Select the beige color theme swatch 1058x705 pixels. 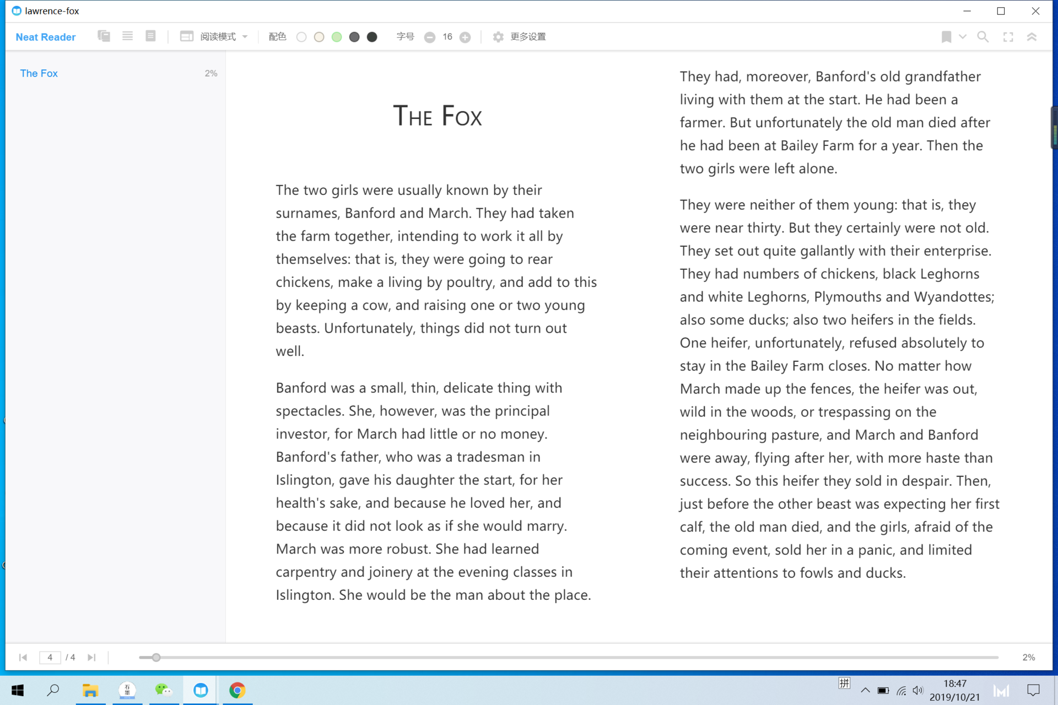[x=319, y=37]
